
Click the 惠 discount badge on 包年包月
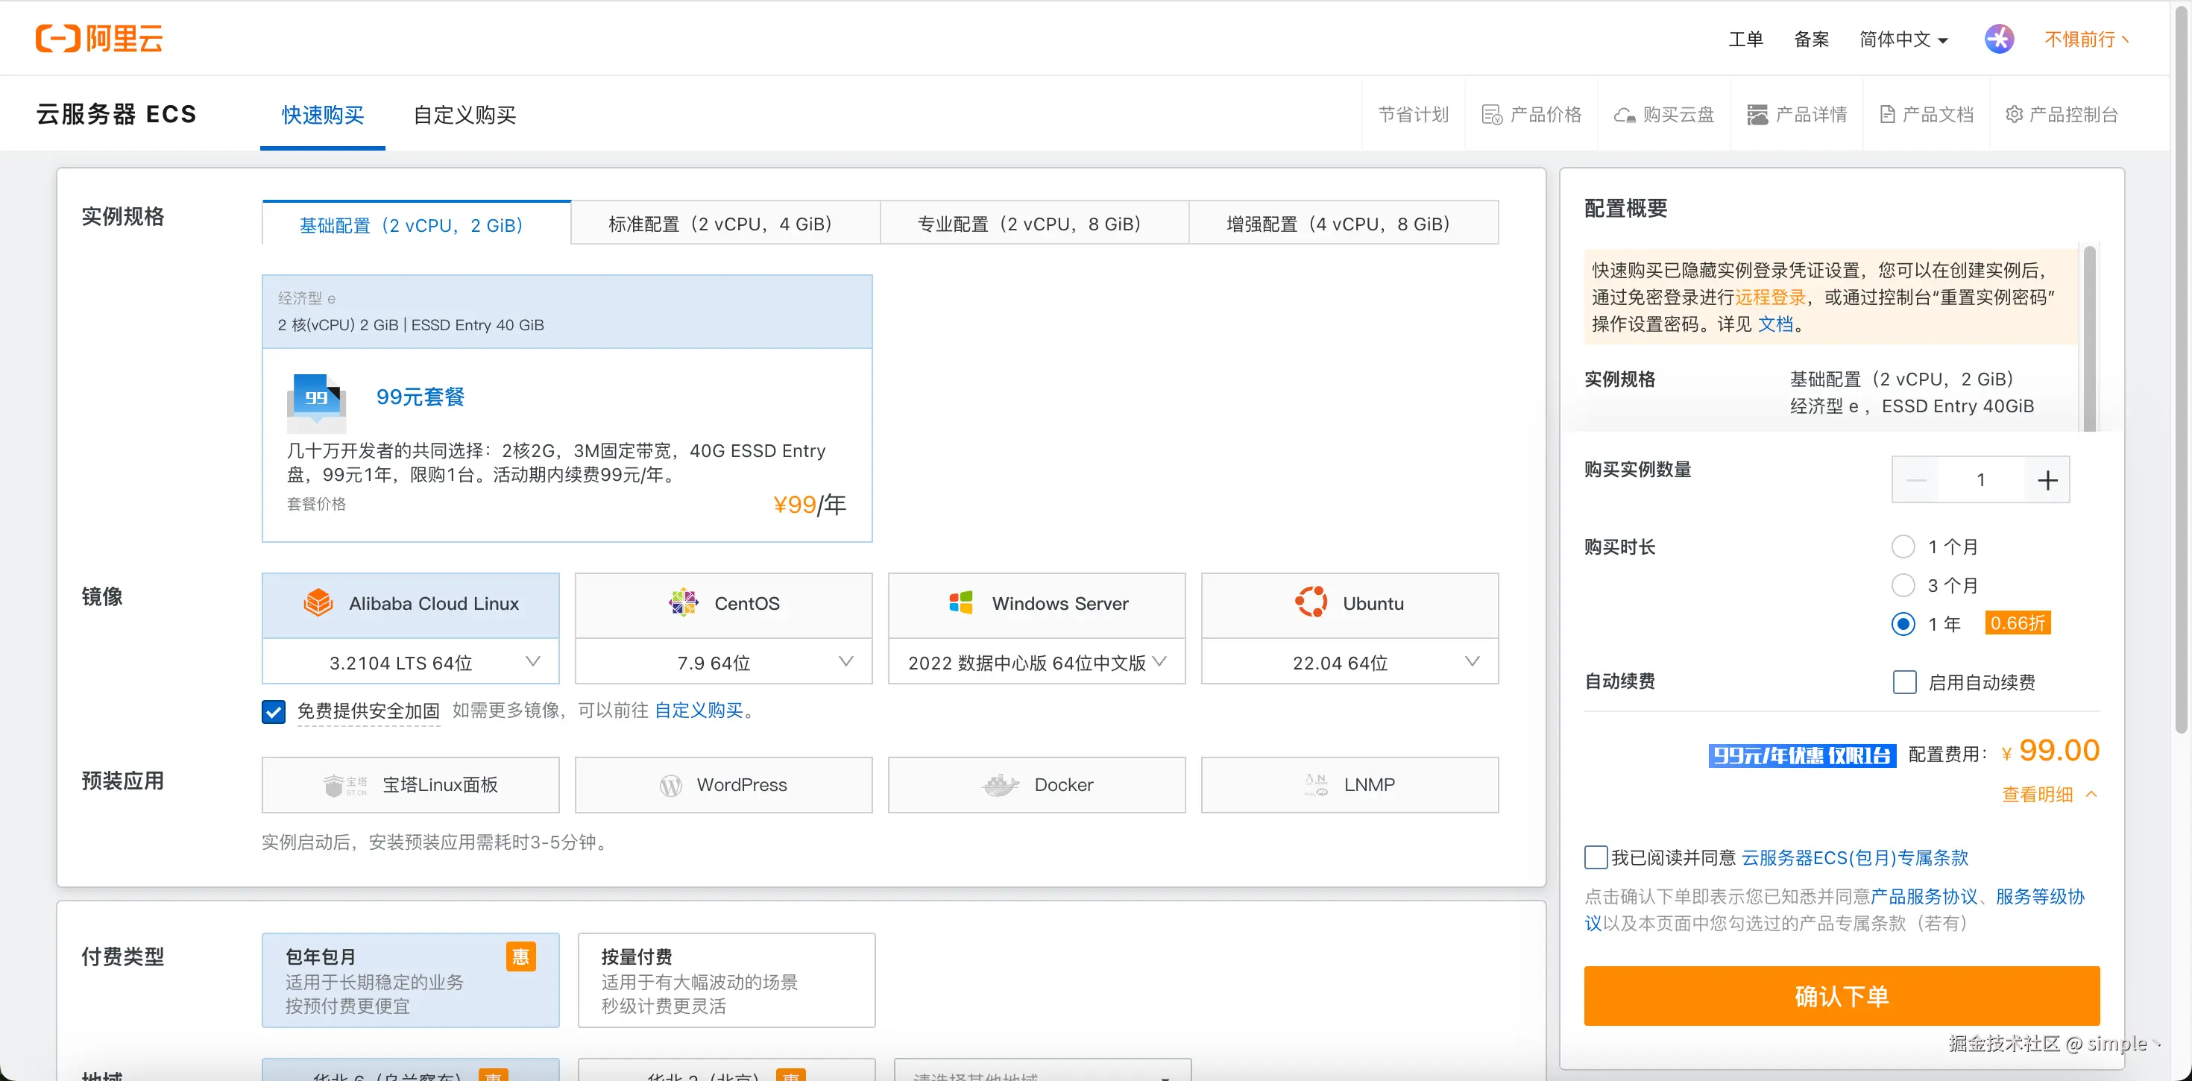point(520,956)
